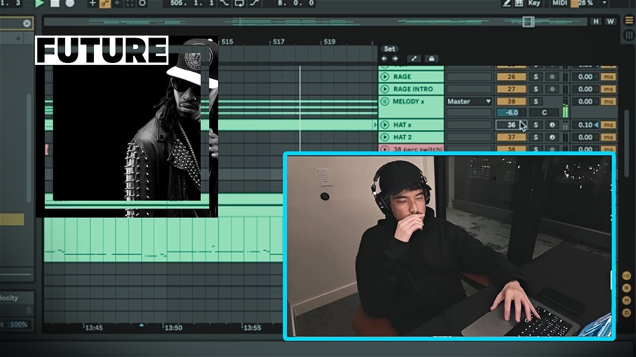
Task: Click the Capture MIDI bracket icon
Action: (130, 3)
